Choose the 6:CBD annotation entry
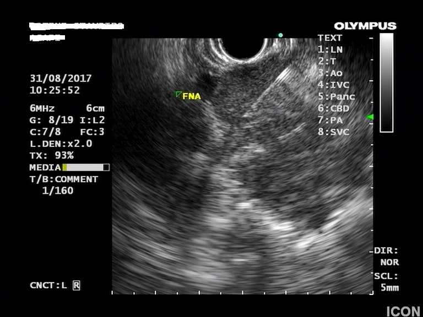The image size is (423, 317). click(x=333, y=108)
